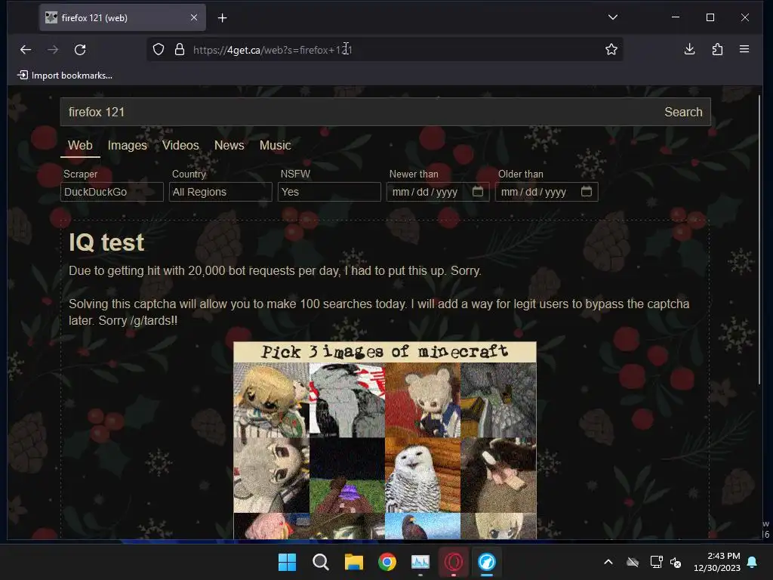Open taskbar Search magnifier
The image size is (773, 580).
(320, 562)
